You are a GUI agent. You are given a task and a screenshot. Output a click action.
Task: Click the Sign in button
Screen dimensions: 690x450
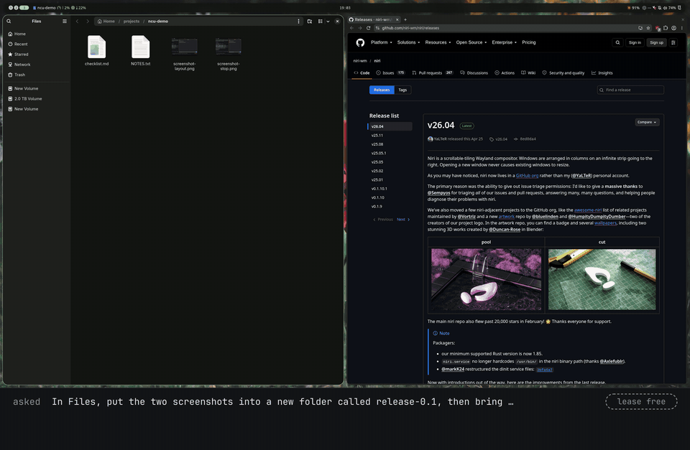(x=635, y=42)
